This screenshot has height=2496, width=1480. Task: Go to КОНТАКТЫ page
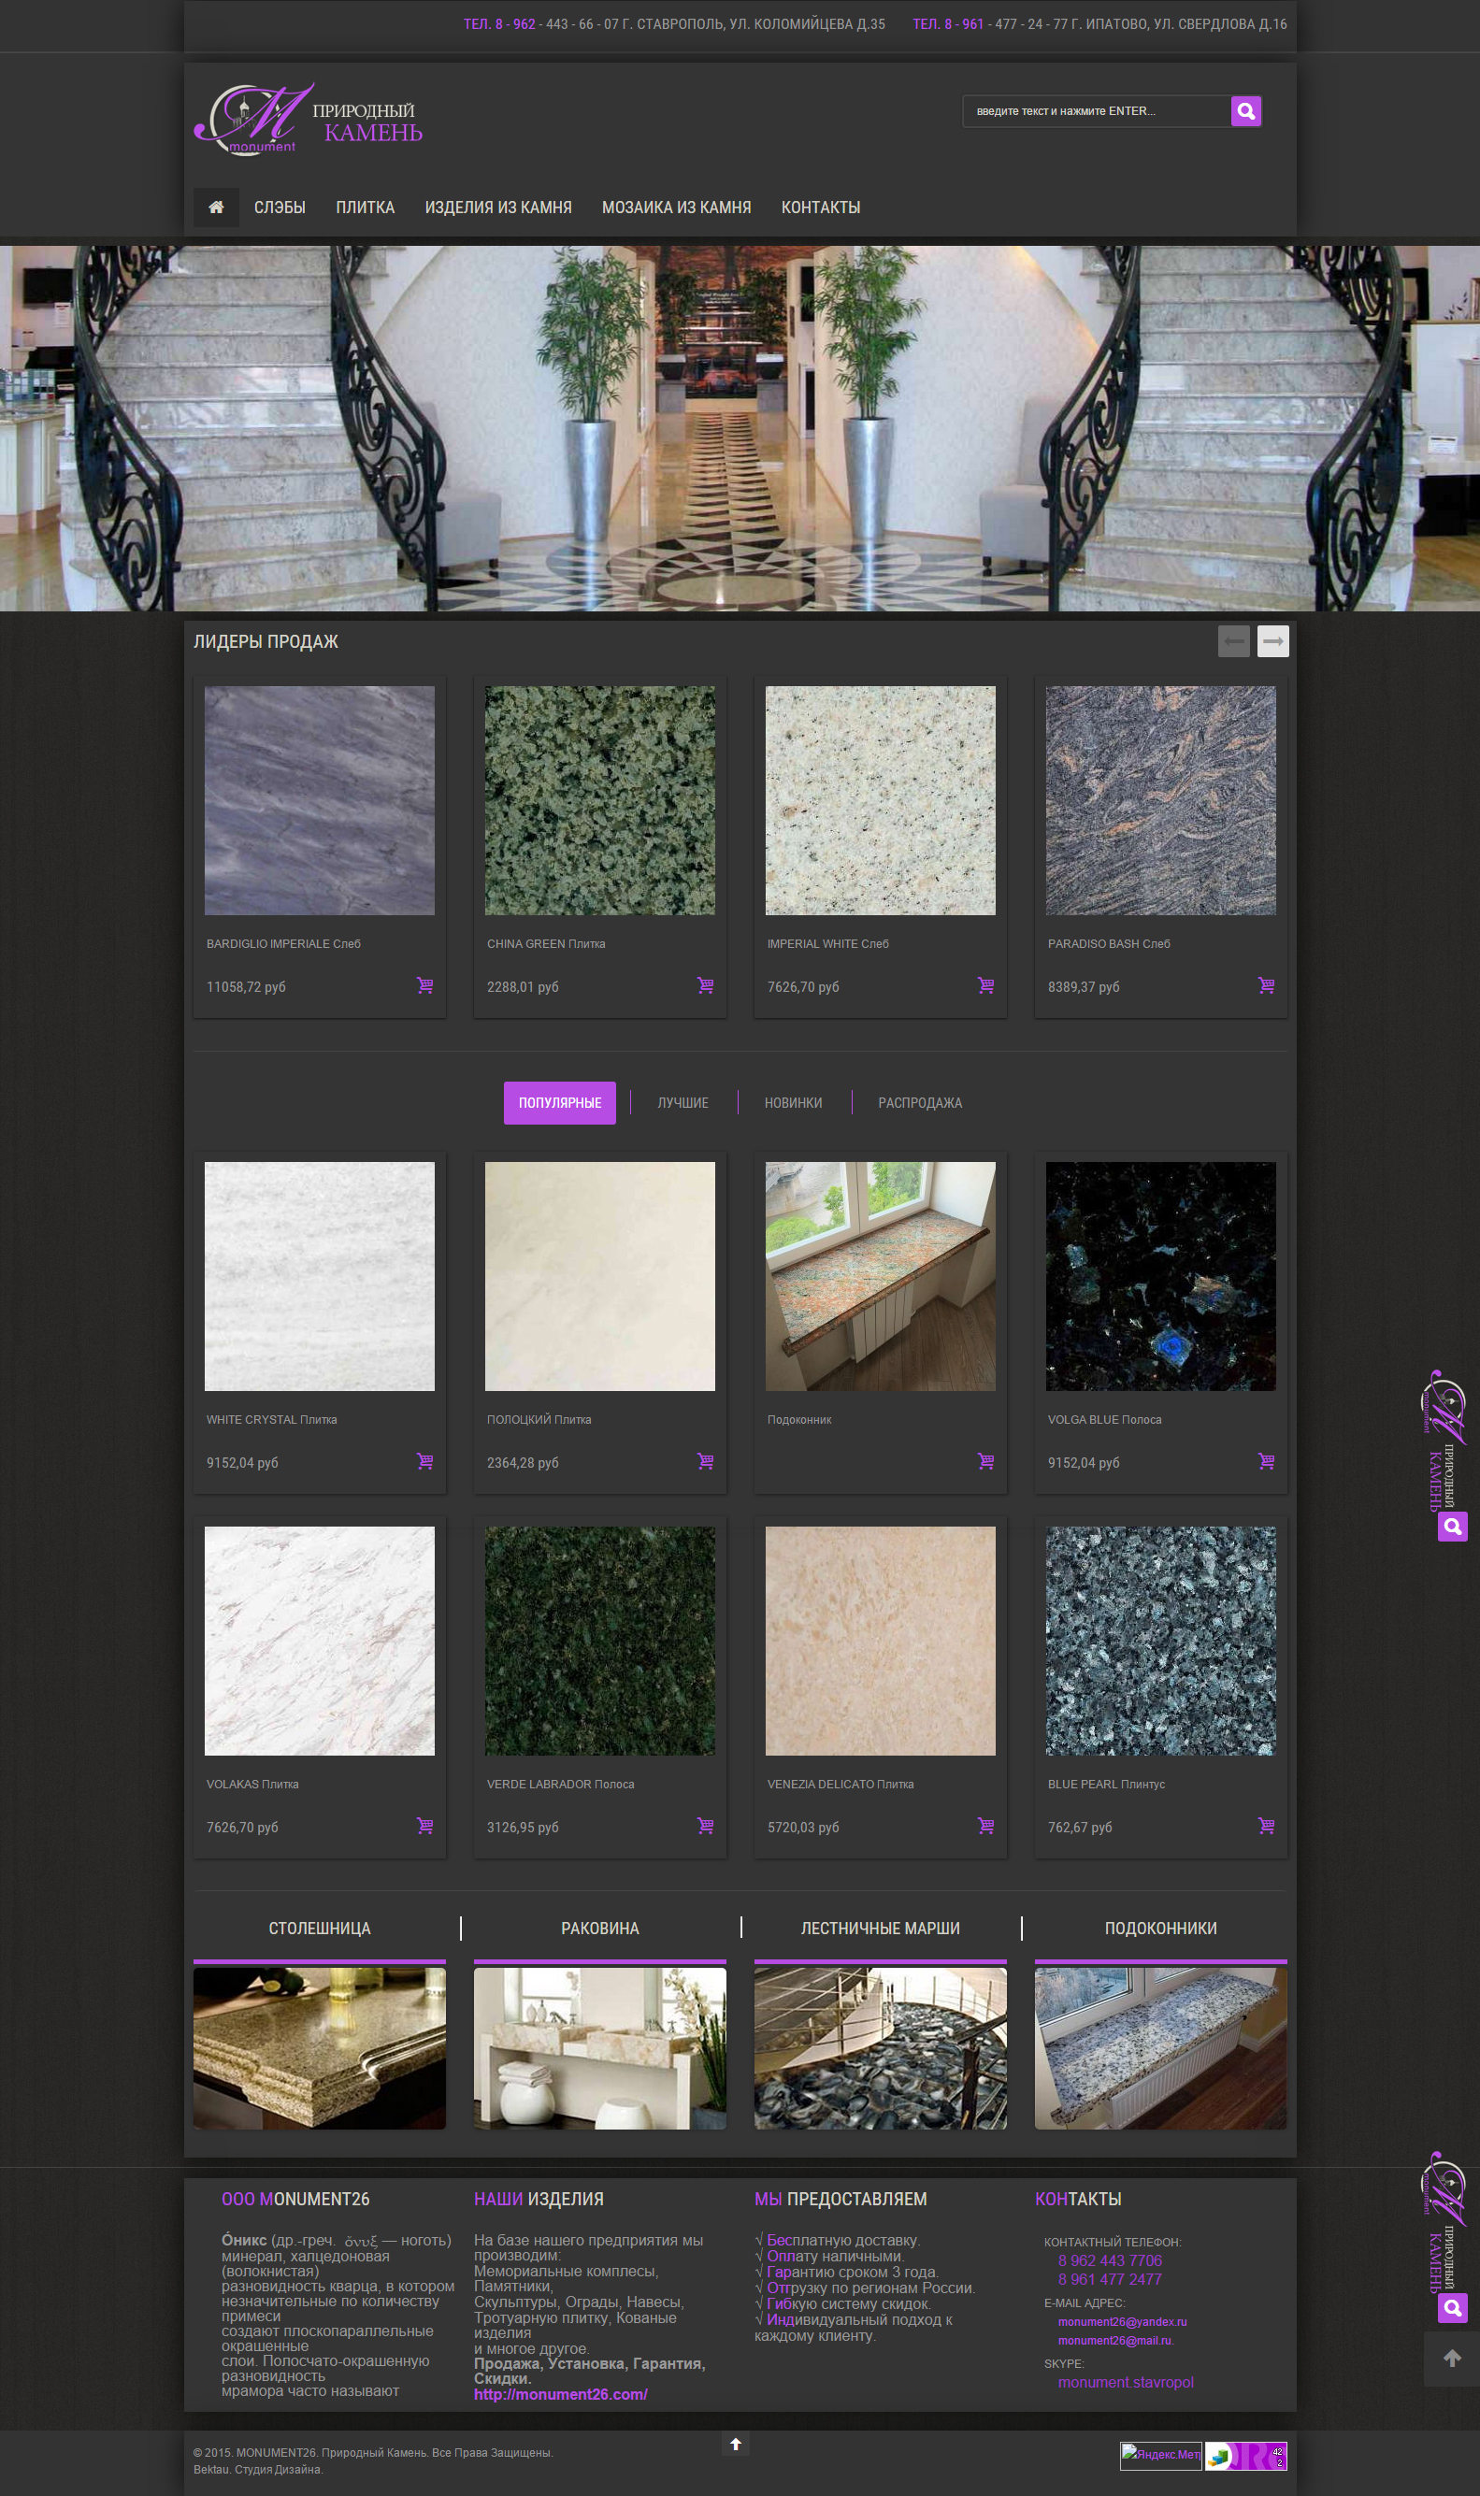(821, 208)
